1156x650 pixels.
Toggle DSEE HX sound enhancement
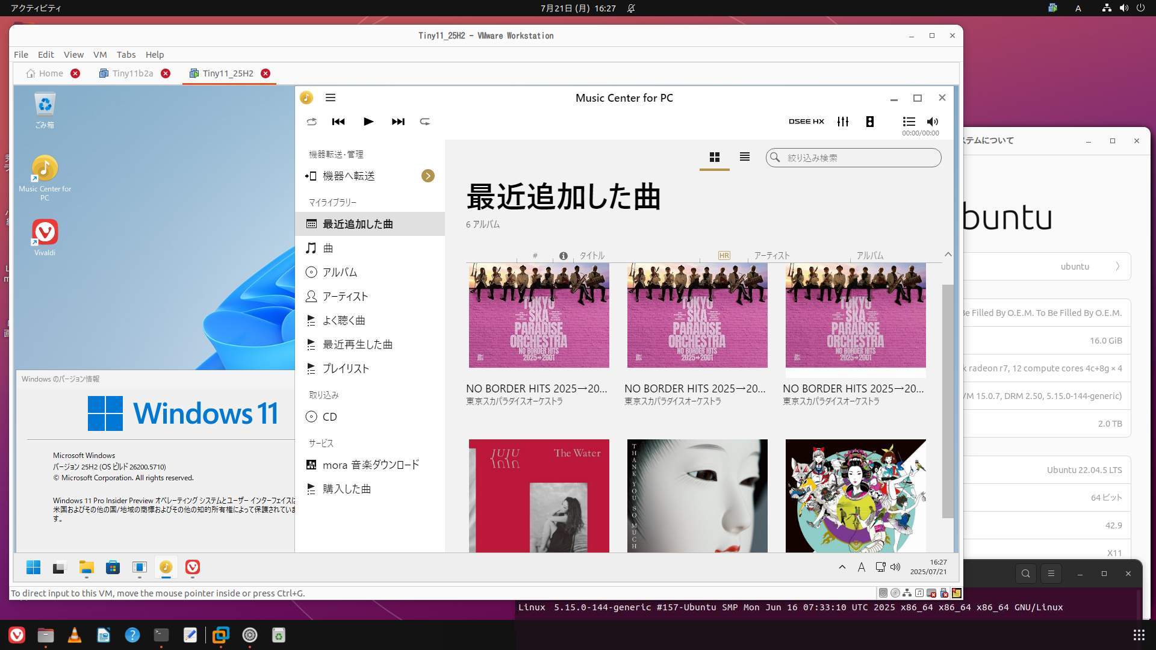click(x=806, y=122)
